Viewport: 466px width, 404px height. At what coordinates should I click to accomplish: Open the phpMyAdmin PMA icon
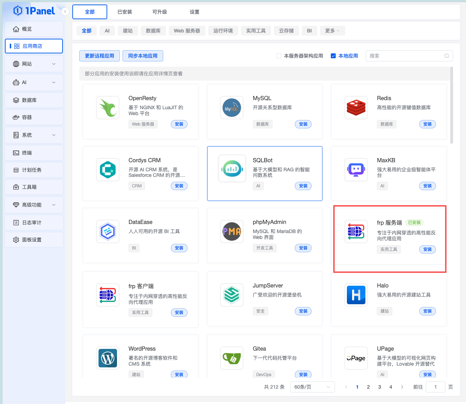coord(232,232)
